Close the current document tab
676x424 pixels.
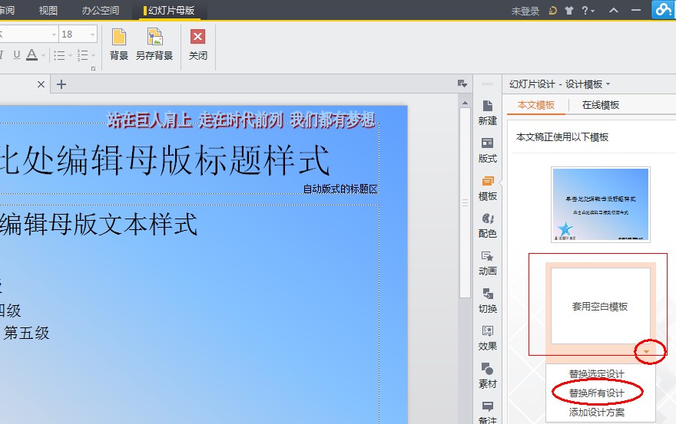coord(41,84)
